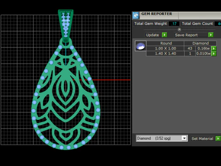Click the quantity cell showing 1

(190, 53)
